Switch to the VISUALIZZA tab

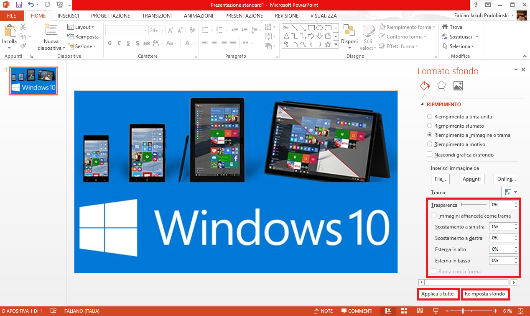(x=324, y=15)
